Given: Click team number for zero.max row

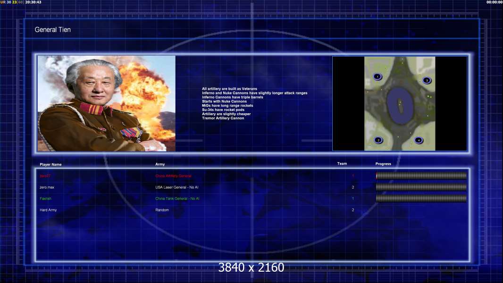Looking at the screenshot, I should pos(353,187).
